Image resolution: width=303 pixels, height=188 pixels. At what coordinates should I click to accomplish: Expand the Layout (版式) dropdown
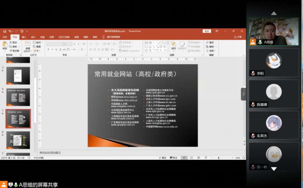coord(38,43)
